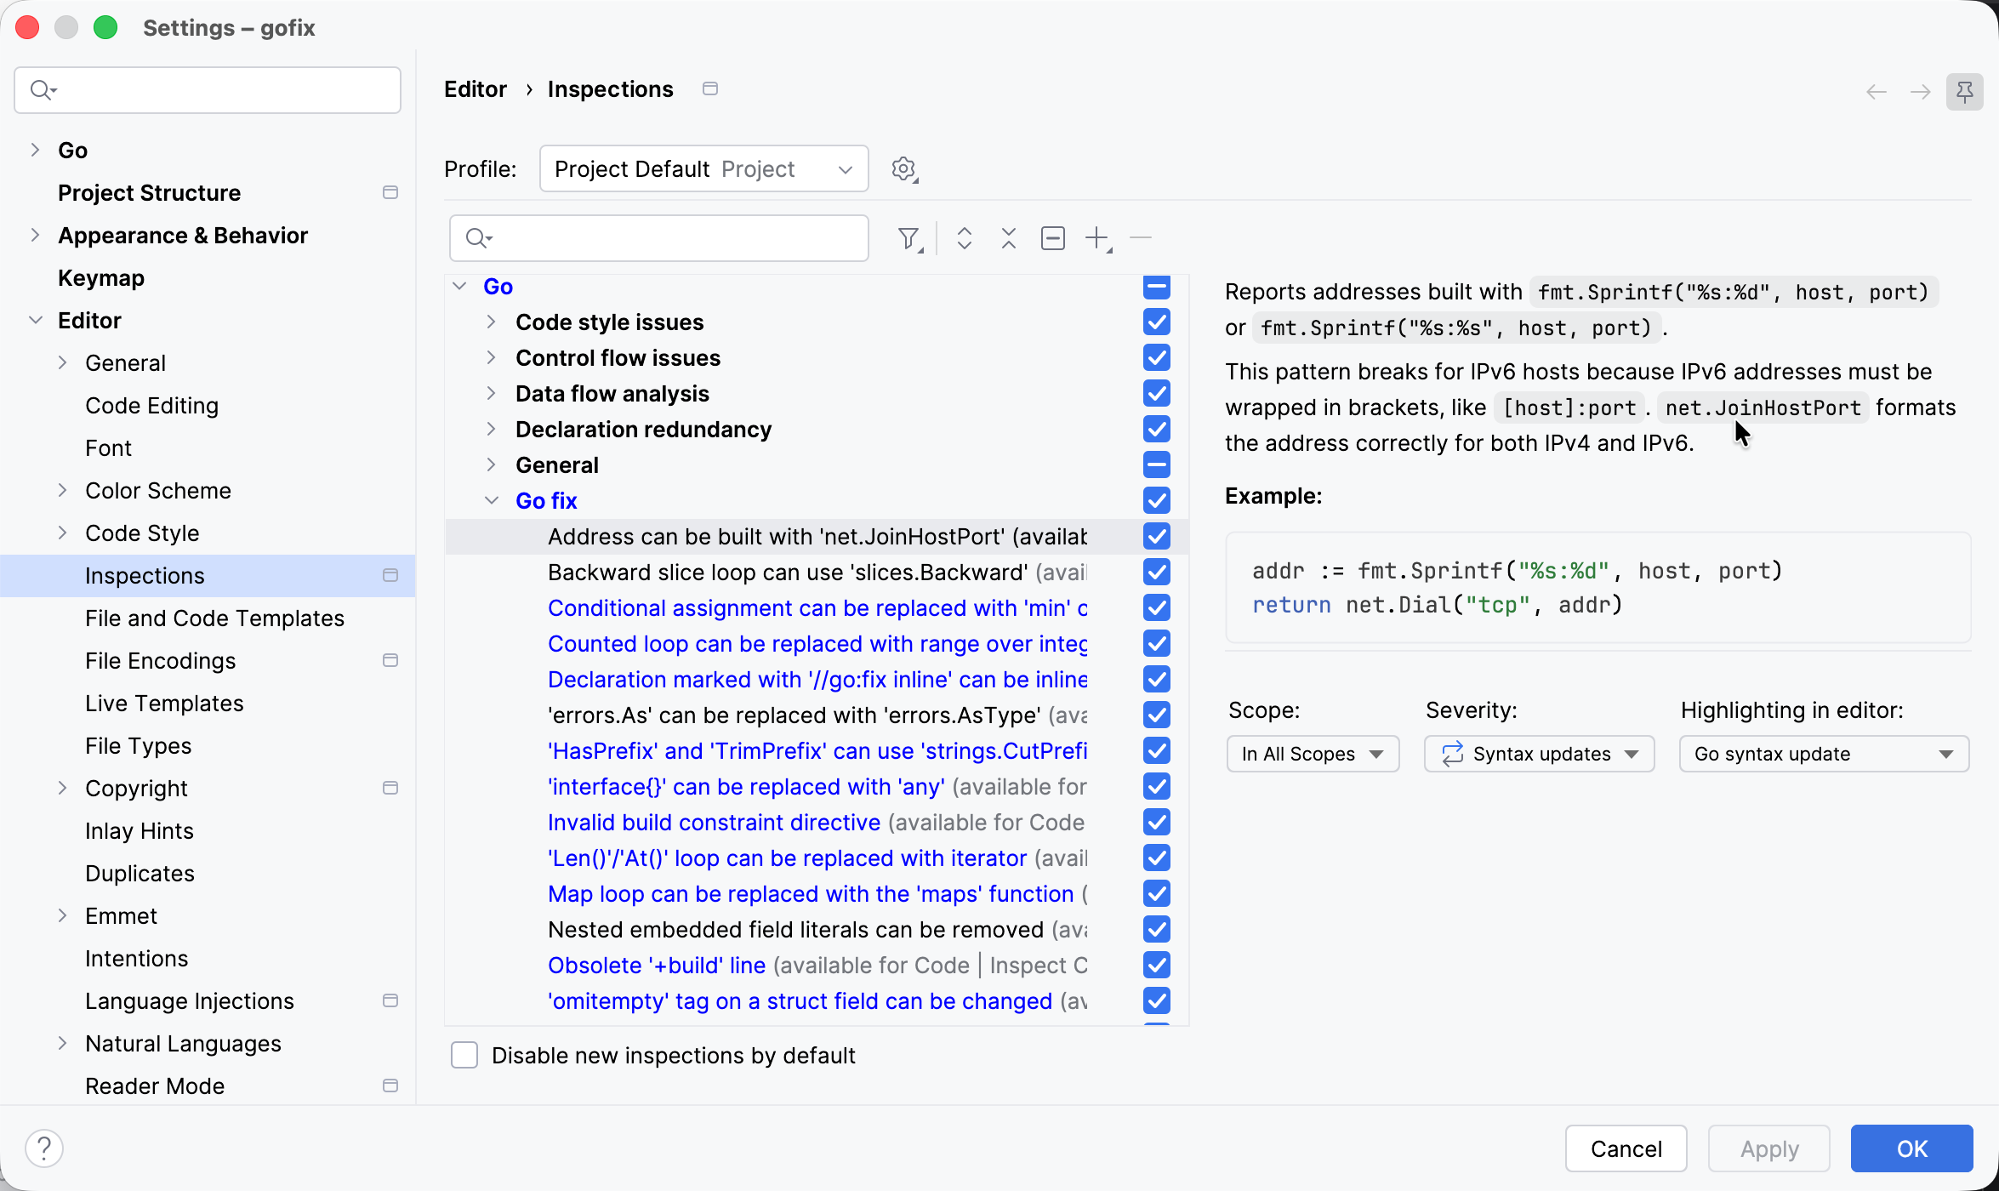The width and height of the screenshot is (1999, 1191).
Task: Expand Code style issues group
Action: (492, 322)
